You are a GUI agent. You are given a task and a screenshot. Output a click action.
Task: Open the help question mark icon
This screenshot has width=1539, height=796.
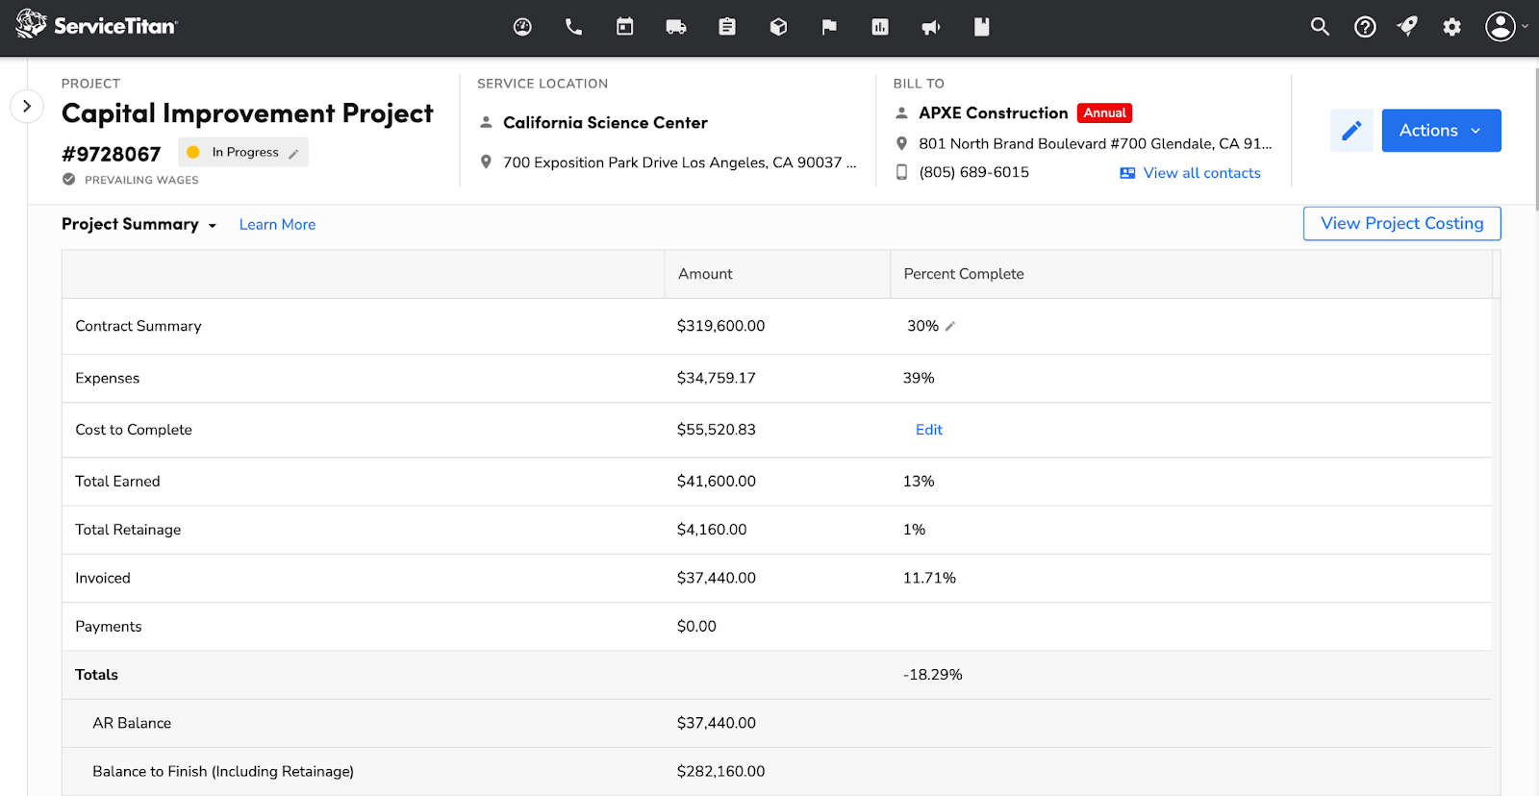pyautogui.click(x=1365, y=27)
